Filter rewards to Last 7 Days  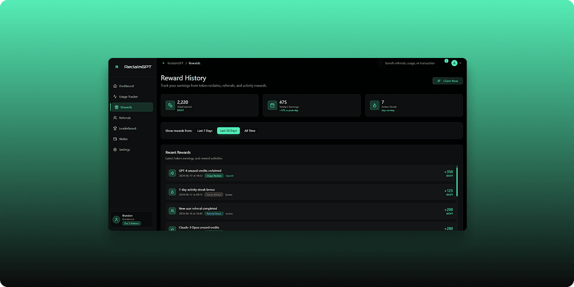pyautogui.click(x=205, y=131)
